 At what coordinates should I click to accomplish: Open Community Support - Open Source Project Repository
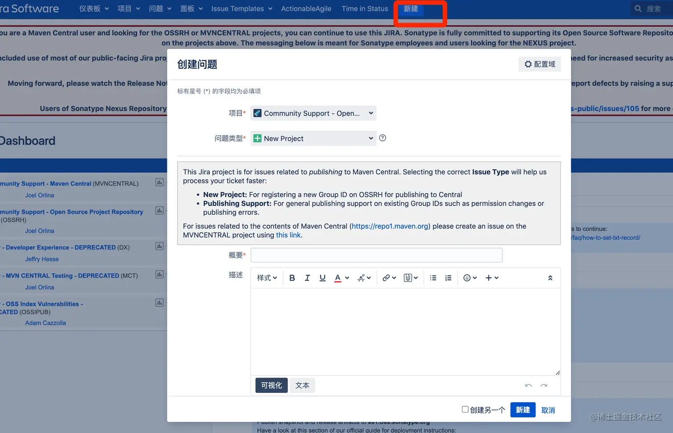coord(71,212)
